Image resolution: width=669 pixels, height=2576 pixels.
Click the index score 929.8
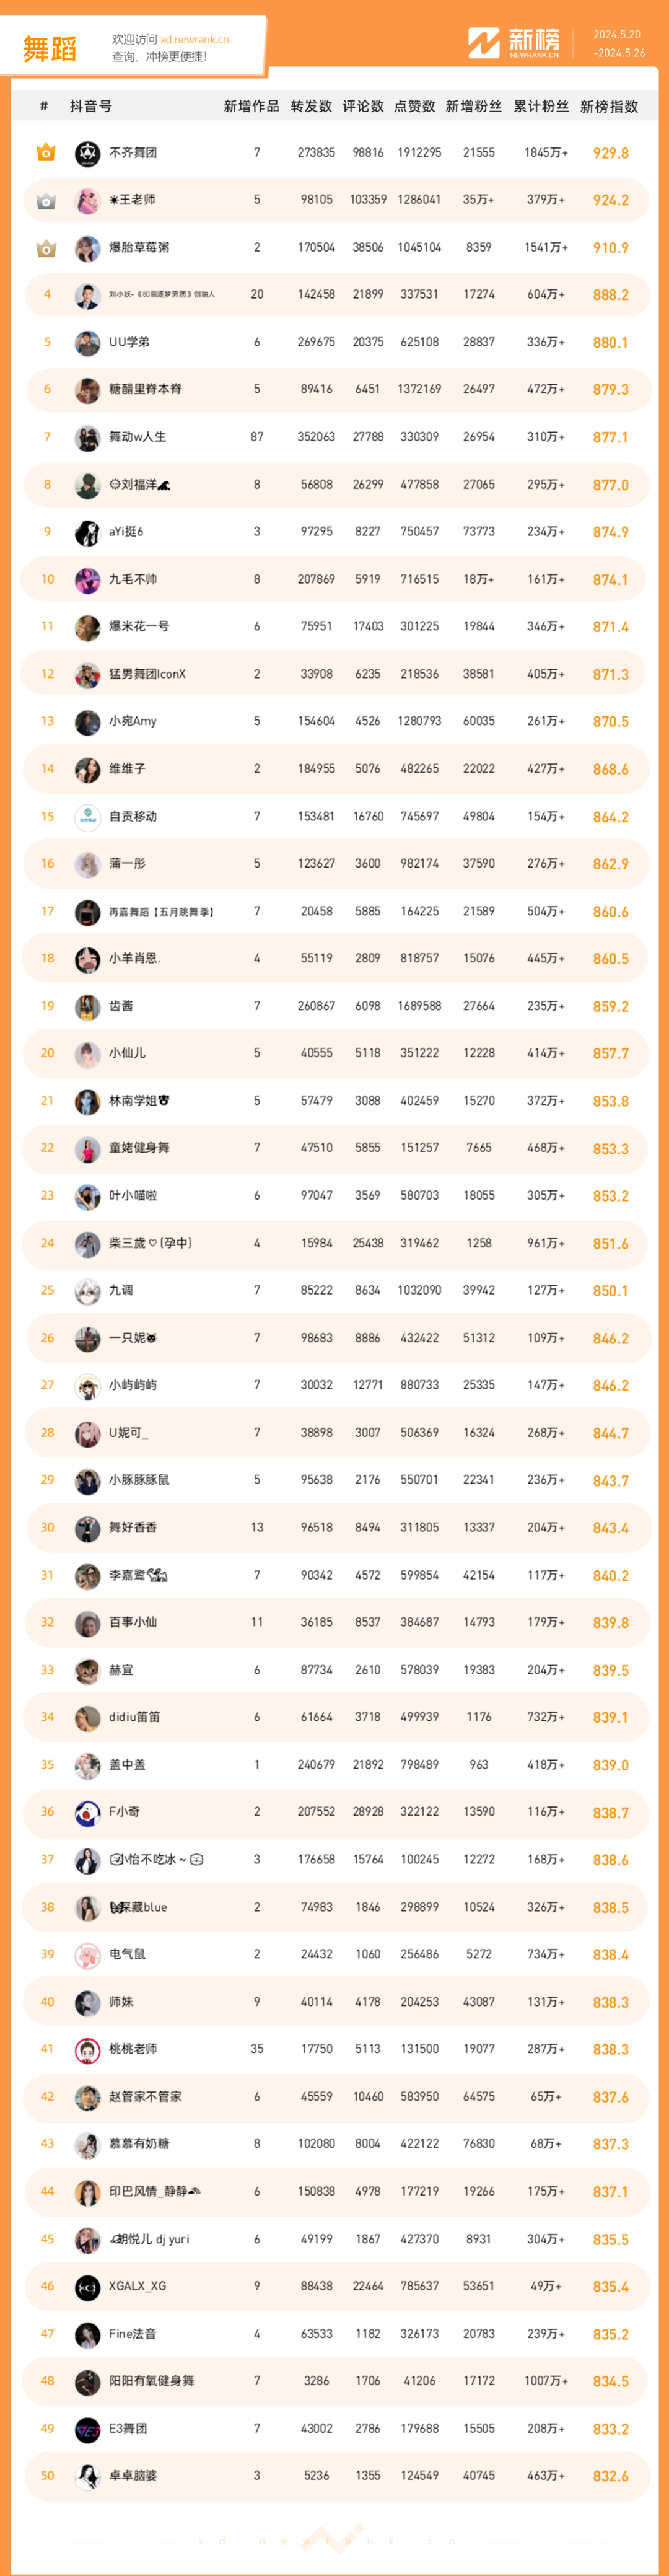[x=610, y=153]
